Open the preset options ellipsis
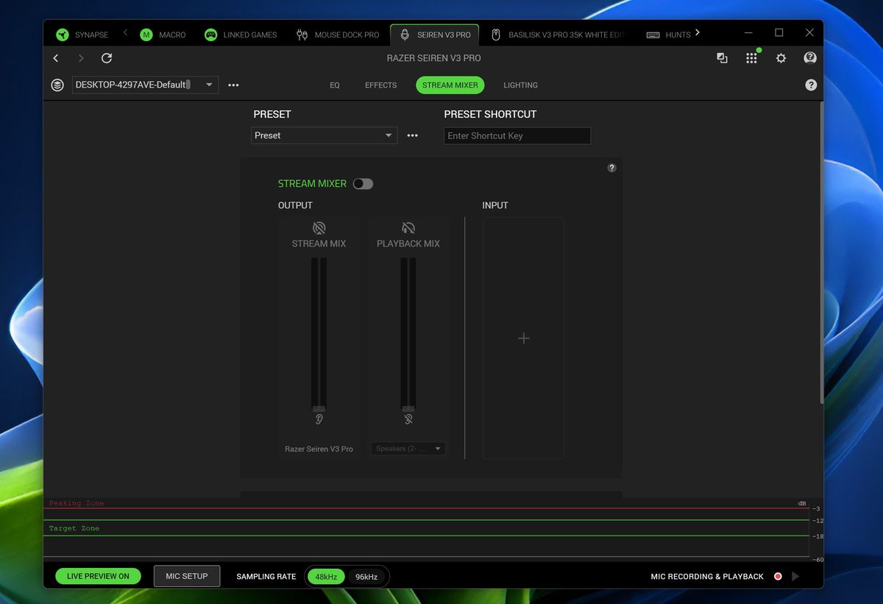 point(412,135)
